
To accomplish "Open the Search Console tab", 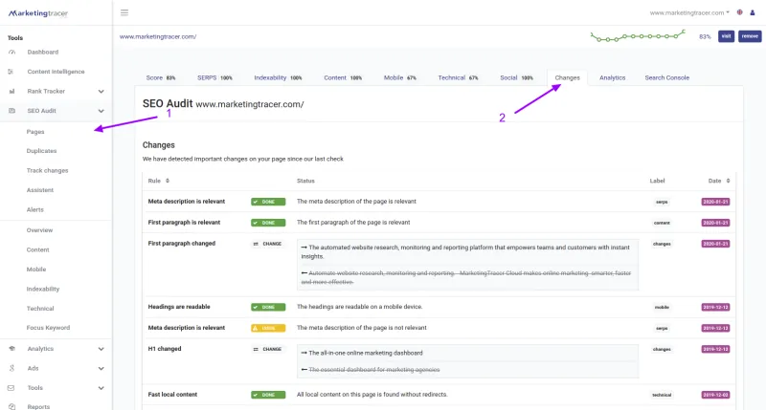I will click(x=666, y=77).
